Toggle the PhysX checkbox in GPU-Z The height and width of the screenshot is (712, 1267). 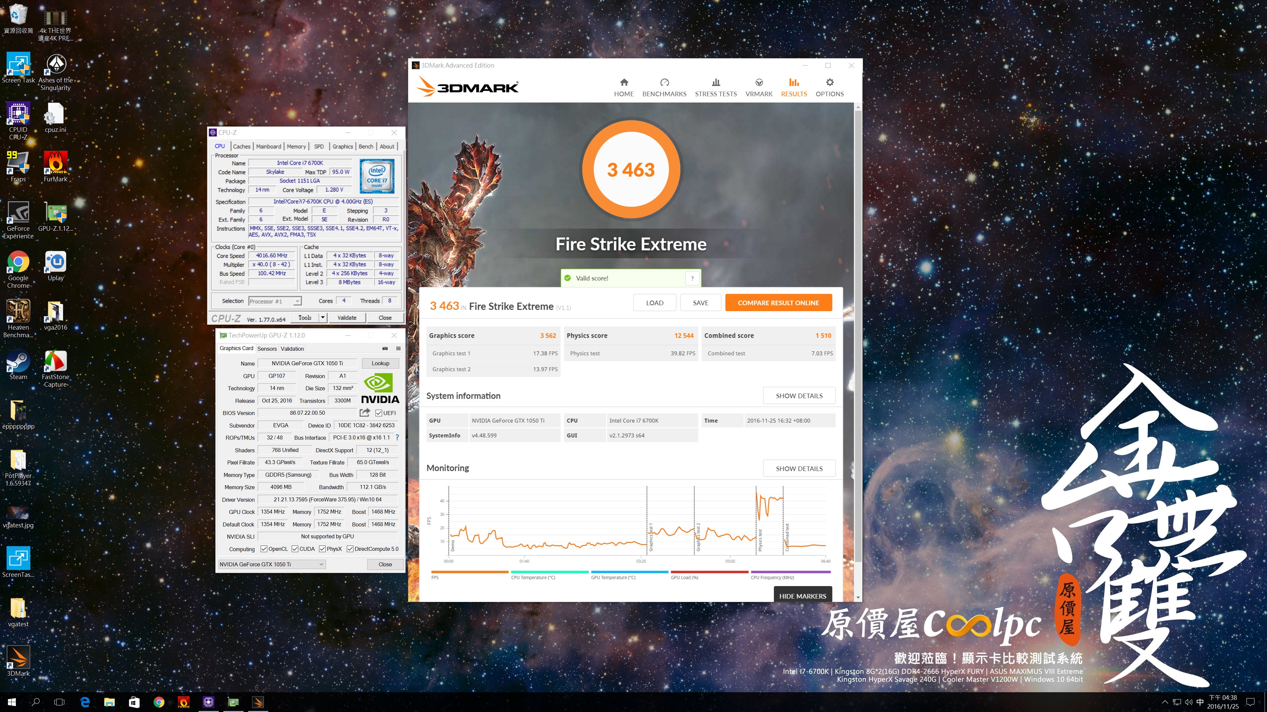point(323,549)
